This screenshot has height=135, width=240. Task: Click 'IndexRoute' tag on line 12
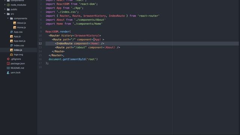[64, 43]
